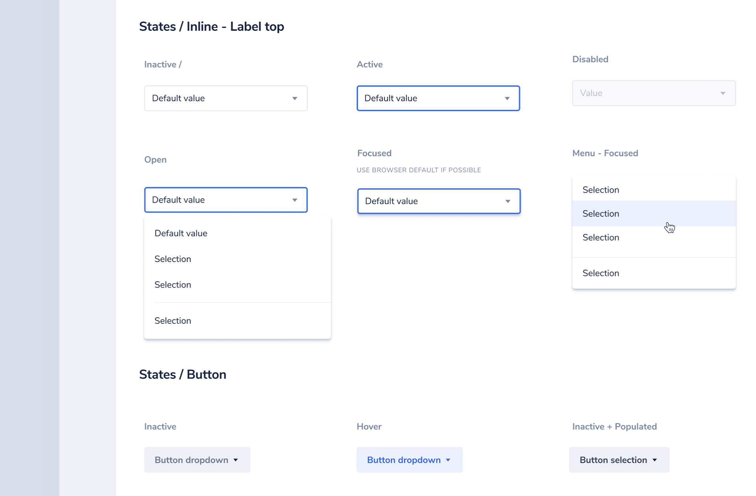Click the blue Hover Button dropdown button

coord(409,460)
